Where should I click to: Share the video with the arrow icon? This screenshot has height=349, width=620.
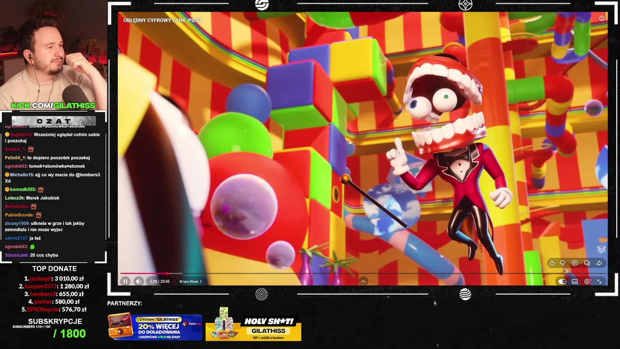[599, 263]
